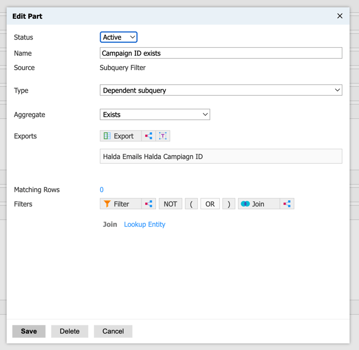Image resolution: width=359 pixels, height=350 pixels.
Task: Insert closing parenthesis in filters
Action: pyautogui.click(x=229, y=204)
